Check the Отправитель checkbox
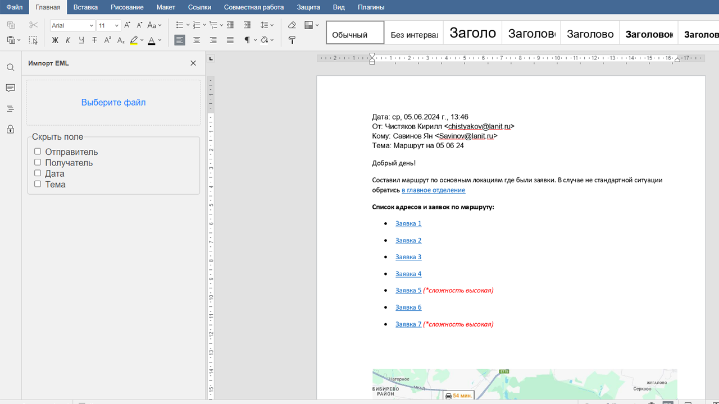Viewport: 719px width, 404px height. click(38, 151)
